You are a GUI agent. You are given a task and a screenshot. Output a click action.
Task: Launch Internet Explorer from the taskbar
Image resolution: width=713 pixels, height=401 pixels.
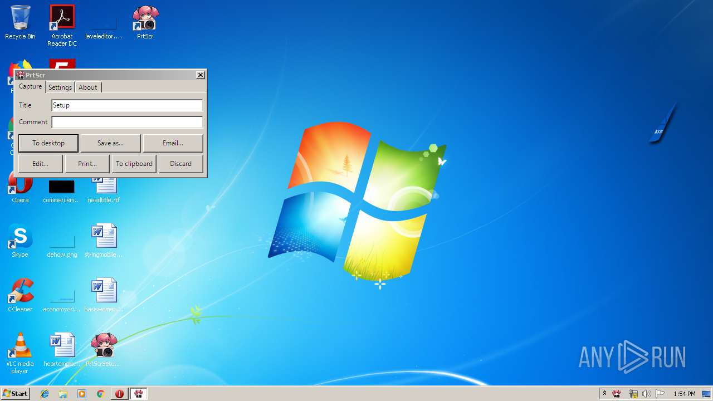tap(45, 394)
